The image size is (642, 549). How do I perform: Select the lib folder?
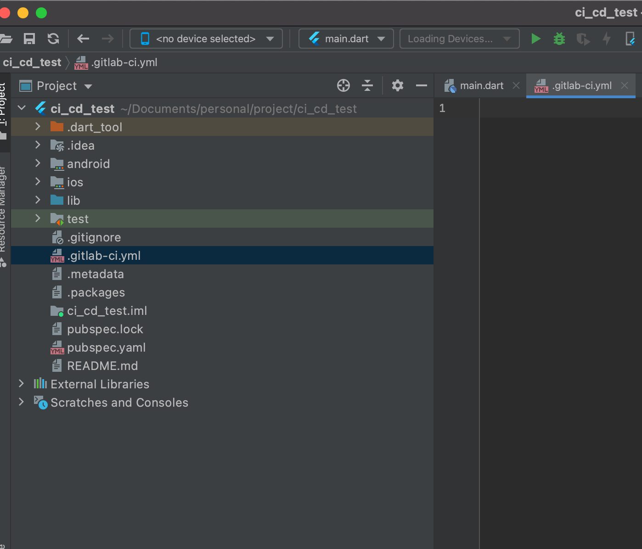point(222,200)
